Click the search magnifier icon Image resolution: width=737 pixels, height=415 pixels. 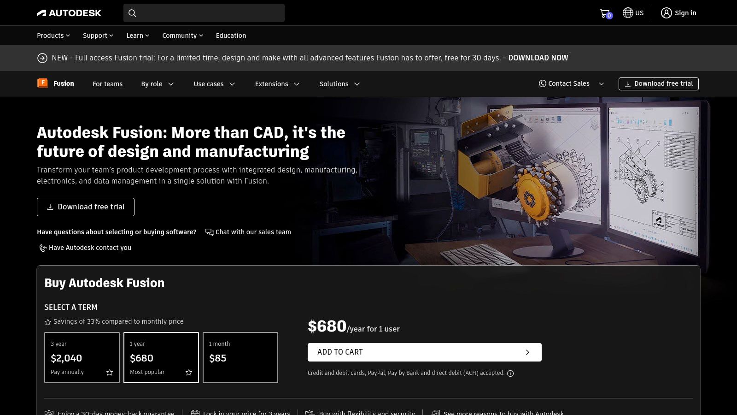coord(132,13)
